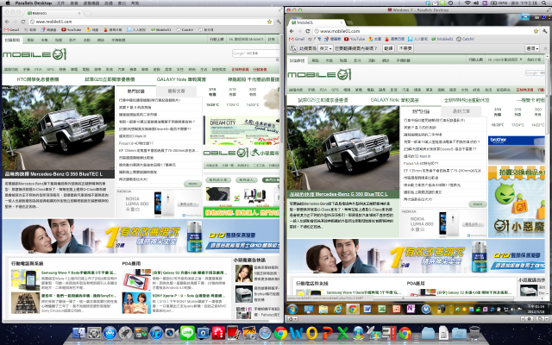The image size is (552, 345).
Task: Open yellow Outlook icon in Mac dock
Action: 312,333
